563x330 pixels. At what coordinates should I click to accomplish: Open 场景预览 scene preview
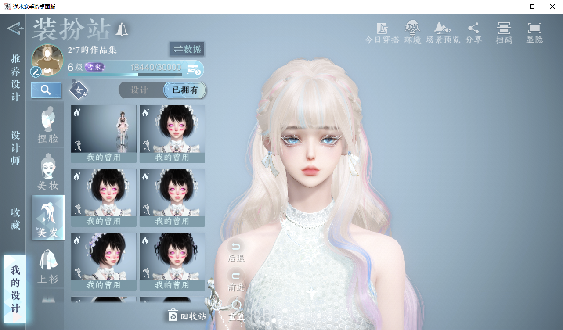pos(443,33)
